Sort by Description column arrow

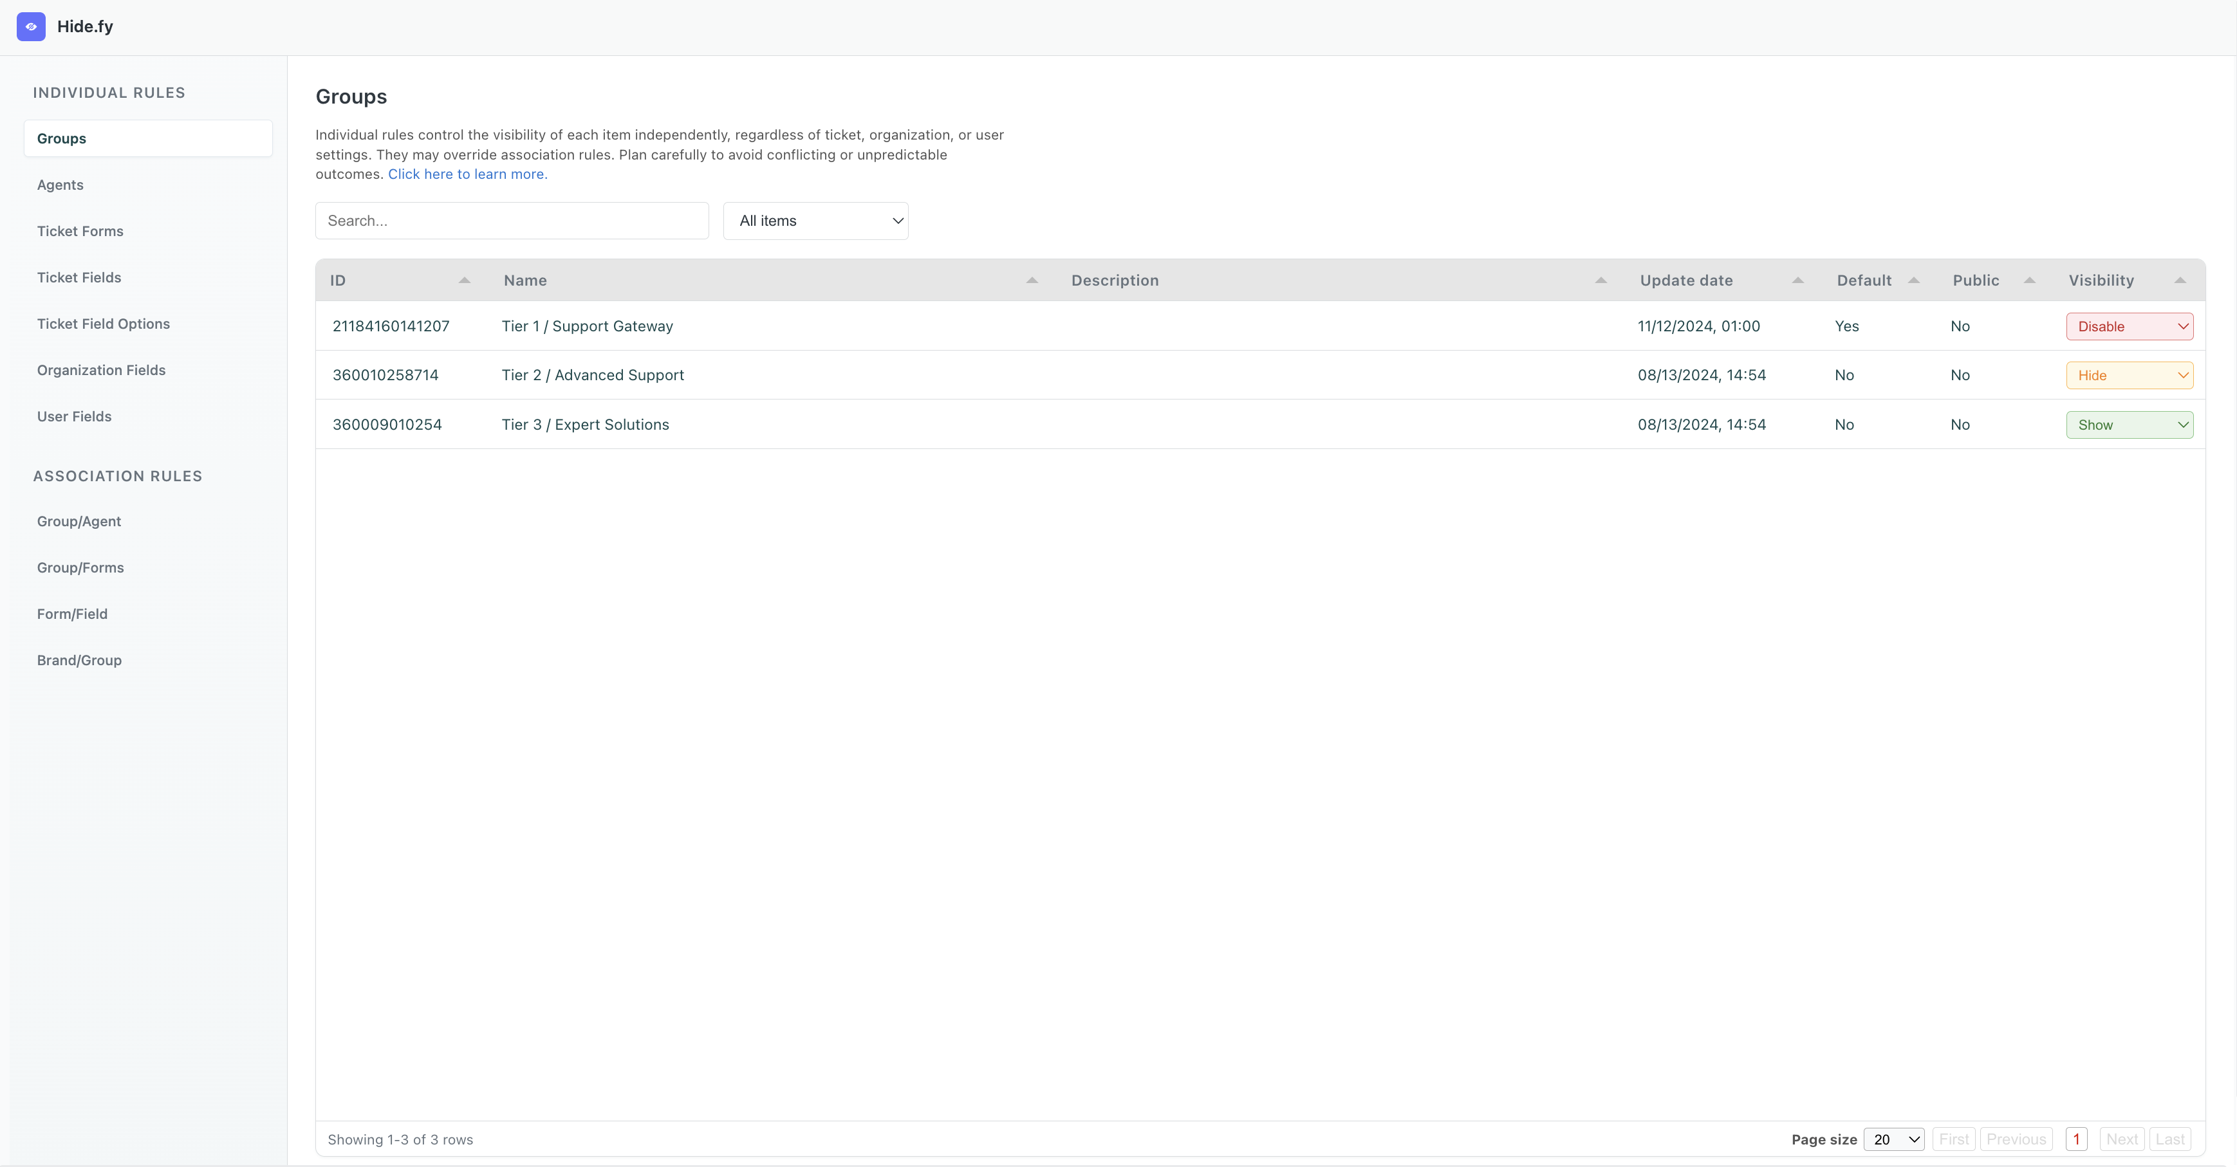(x=1601, y=280)
